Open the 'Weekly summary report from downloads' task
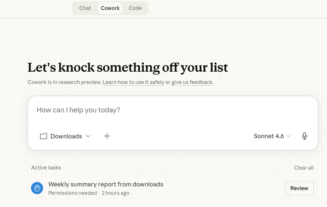The width and height of the screenshot is (327, 207). click(106, 184)
